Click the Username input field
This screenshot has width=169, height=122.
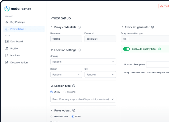tap(66, 39)
